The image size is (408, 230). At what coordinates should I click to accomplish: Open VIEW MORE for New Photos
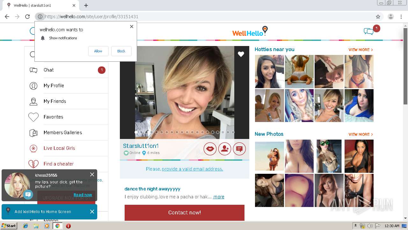tap(361, 134)
